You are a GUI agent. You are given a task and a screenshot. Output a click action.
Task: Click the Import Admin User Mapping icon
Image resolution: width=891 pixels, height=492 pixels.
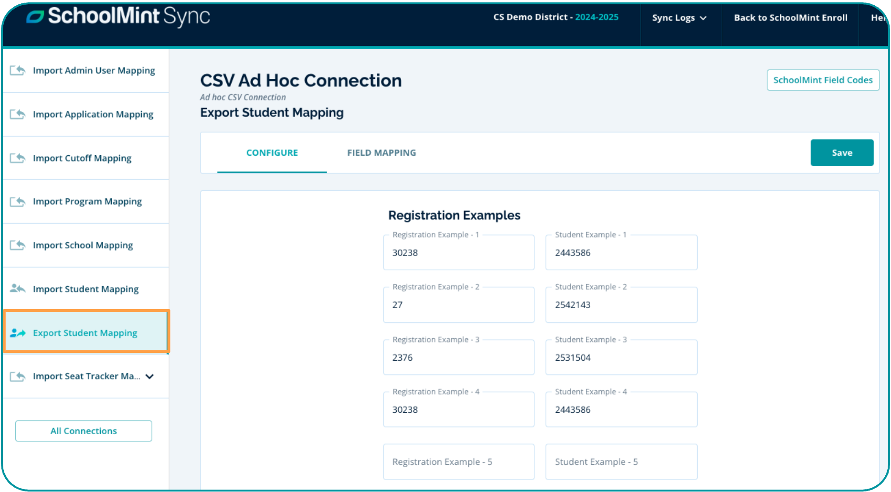click(x=18, y=71)
